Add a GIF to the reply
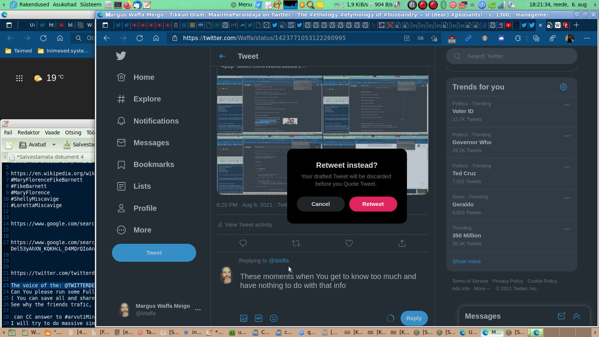599x337 pixels. tap(259, 318)
